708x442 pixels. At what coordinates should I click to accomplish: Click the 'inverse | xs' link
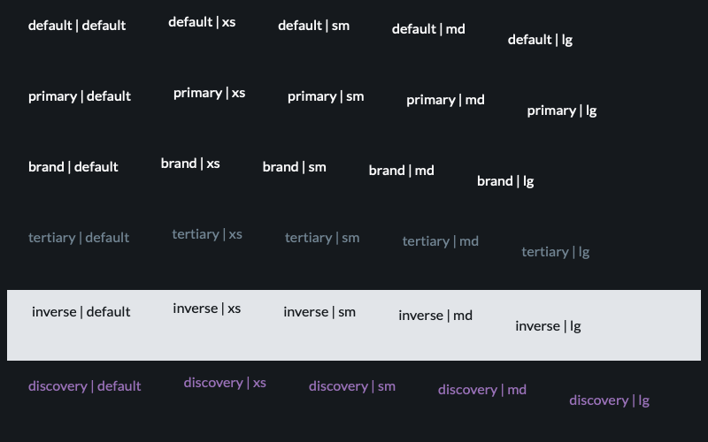(206, 309)
